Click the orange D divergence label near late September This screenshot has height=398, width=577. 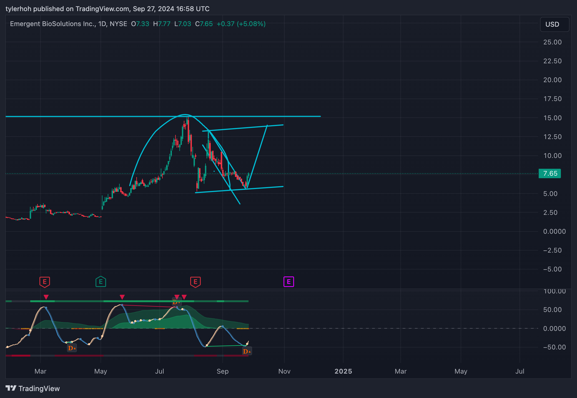[247, 351]
